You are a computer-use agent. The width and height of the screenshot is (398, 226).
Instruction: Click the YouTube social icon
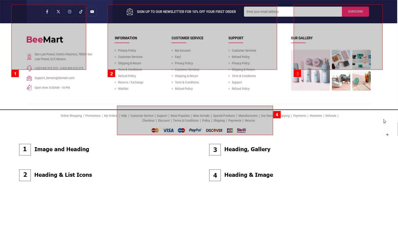tap(92, 12)
